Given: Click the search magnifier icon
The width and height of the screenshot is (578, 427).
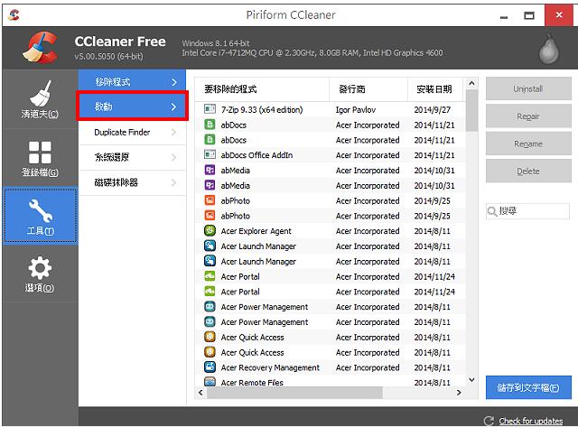Looking at the screenshot, I should tap(492, 211).
